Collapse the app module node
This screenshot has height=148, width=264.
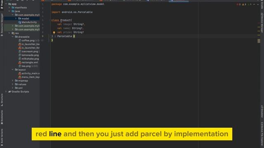[6, 4]
